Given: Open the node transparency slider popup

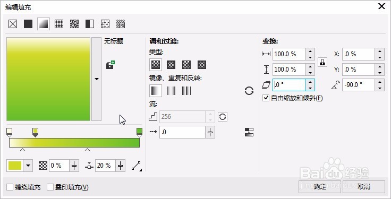Looking at the screenshot, I should pyautogui.click(x=74, y=166).
